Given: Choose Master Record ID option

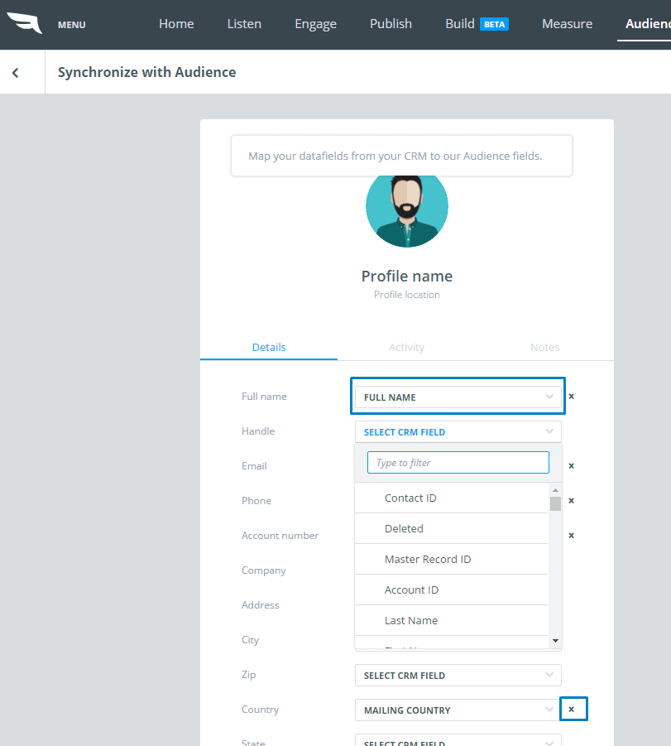Looking at the screenshot, I should coord(451,560).
